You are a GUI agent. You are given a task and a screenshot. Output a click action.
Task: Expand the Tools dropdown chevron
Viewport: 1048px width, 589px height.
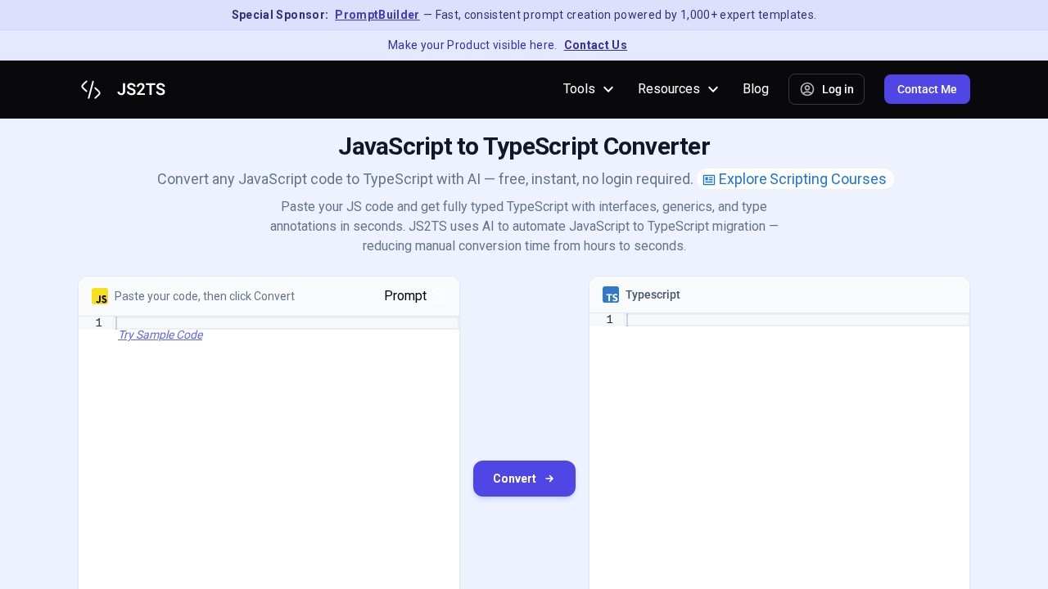click(x=608, y=89)
